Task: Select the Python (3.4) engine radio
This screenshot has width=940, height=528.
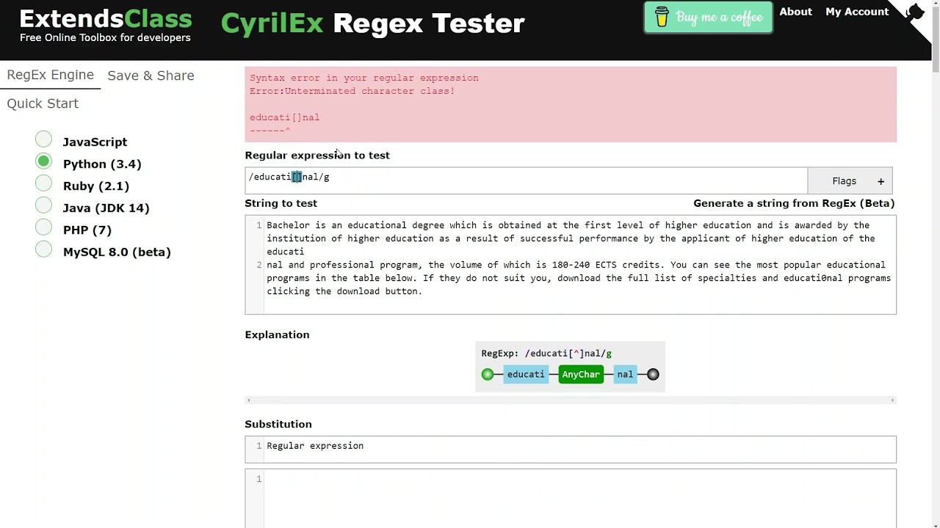Action: click(43, 161)
